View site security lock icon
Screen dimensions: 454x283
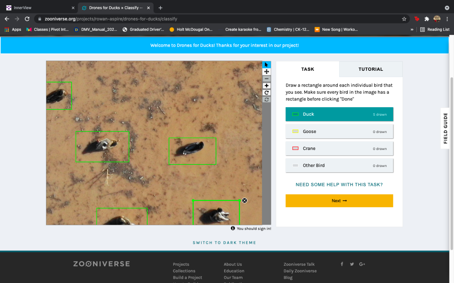pos(40,19)
